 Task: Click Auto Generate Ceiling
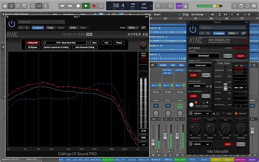[x=85, y=47]
